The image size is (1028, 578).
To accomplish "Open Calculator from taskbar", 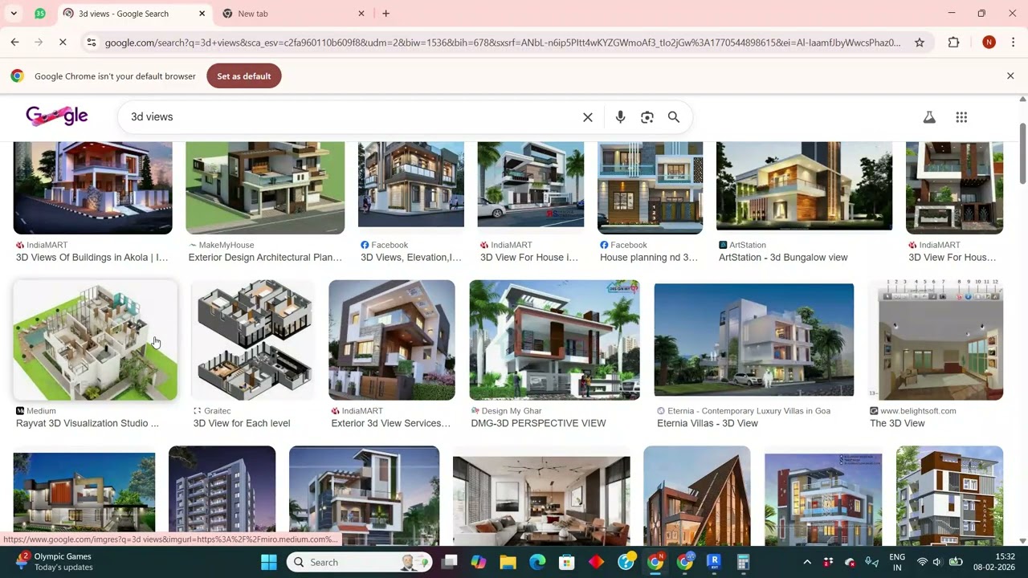I will tap(744, 562).
